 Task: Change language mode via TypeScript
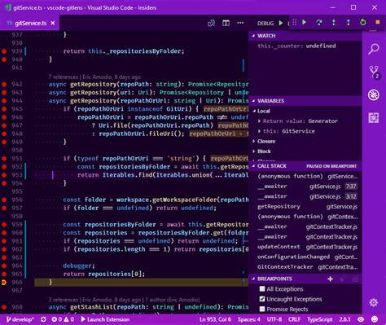[x=320, y=319]
